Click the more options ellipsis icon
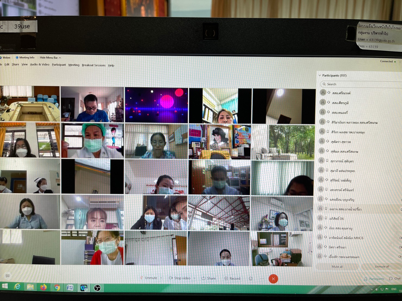Screen dimensions: 402x301 [x=262, y=278]
